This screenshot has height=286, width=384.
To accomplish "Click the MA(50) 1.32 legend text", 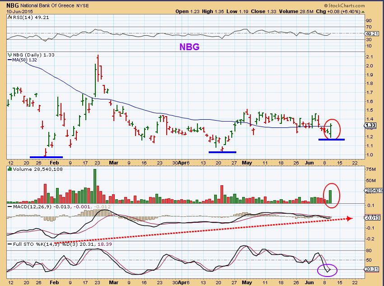I will [24, 60].
